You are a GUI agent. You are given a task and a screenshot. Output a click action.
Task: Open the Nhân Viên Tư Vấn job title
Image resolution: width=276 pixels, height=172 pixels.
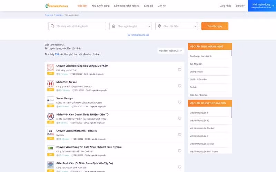coord(67,82)
